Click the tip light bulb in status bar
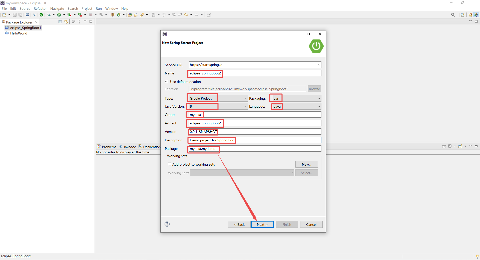The width and height of the screenshot is (480, 260). [x=477, y=257]
